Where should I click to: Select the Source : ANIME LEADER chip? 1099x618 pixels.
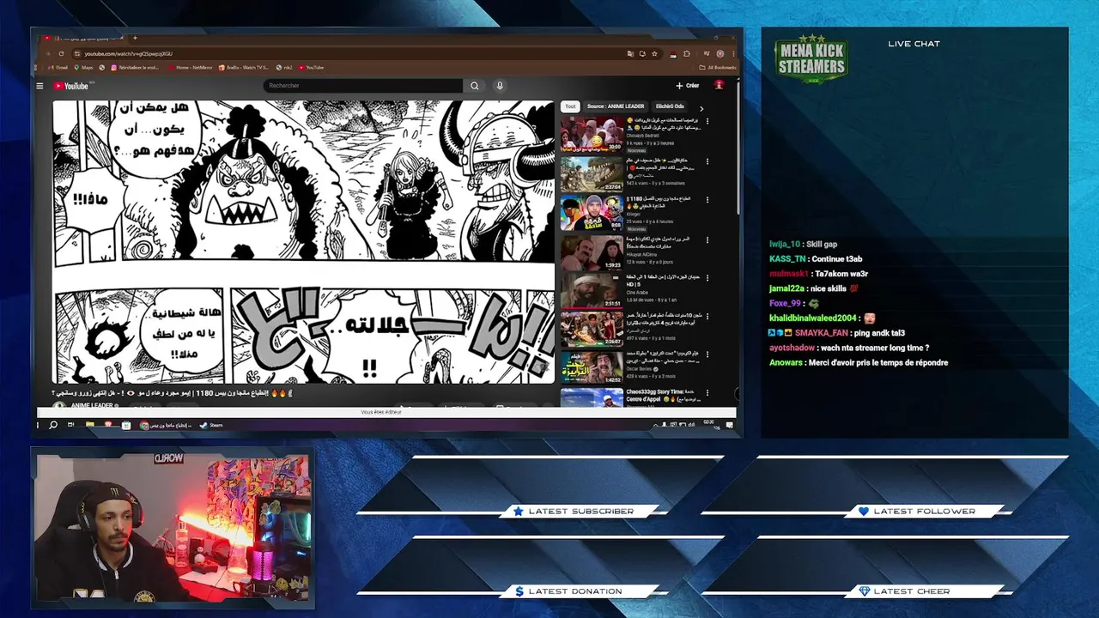point(615,106)
